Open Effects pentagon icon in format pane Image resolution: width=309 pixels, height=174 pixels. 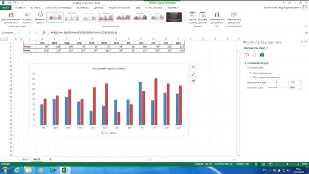coord(254,55)
